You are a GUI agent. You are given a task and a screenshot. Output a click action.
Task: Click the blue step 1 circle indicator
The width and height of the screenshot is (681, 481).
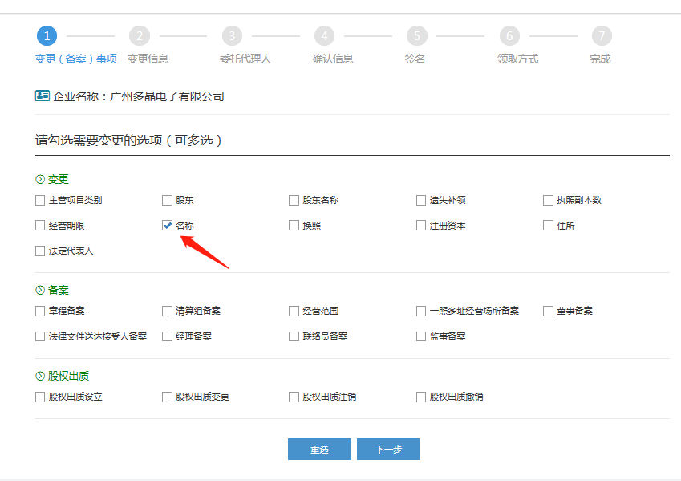pyautogui.click(x=47, y=35)
